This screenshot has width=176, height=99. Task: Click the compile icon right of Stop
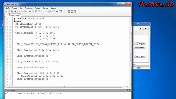click(50, 12)
